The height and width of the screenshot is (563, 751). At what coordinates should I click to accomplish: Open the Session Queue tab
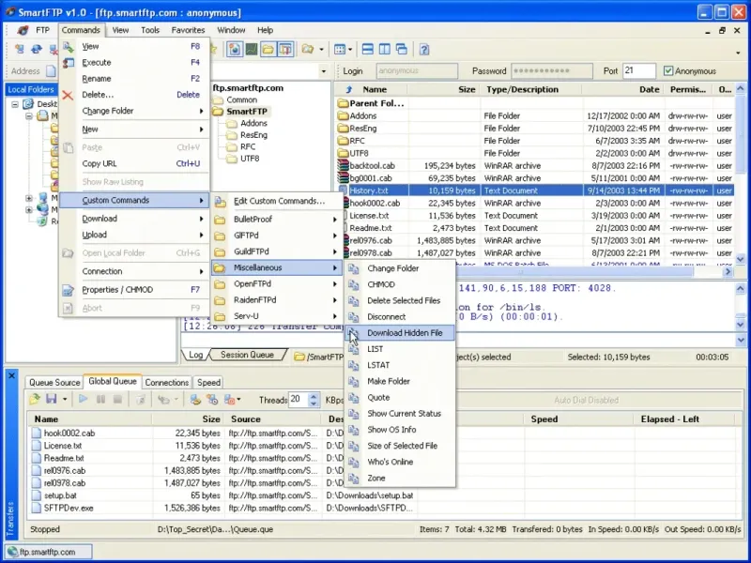(247, 356)
